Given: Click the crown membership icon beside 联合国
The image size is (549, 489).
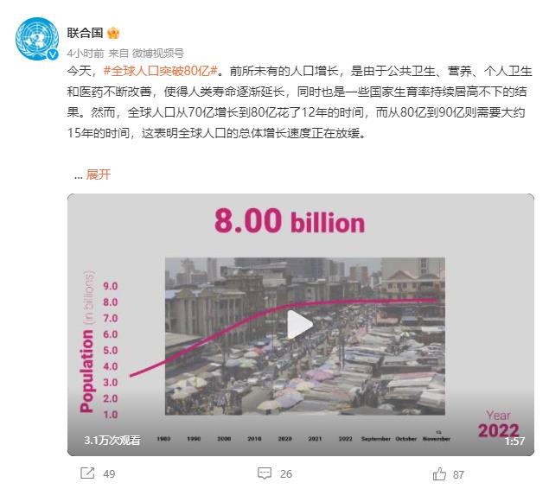Looking at the screenshot, I should (113, 33).
